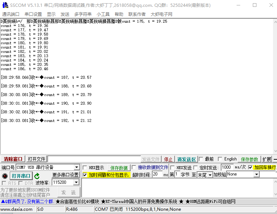This screenshot has width=277, height=214.
Task: Click the green refresh port icon
Action: click(37, 176)
